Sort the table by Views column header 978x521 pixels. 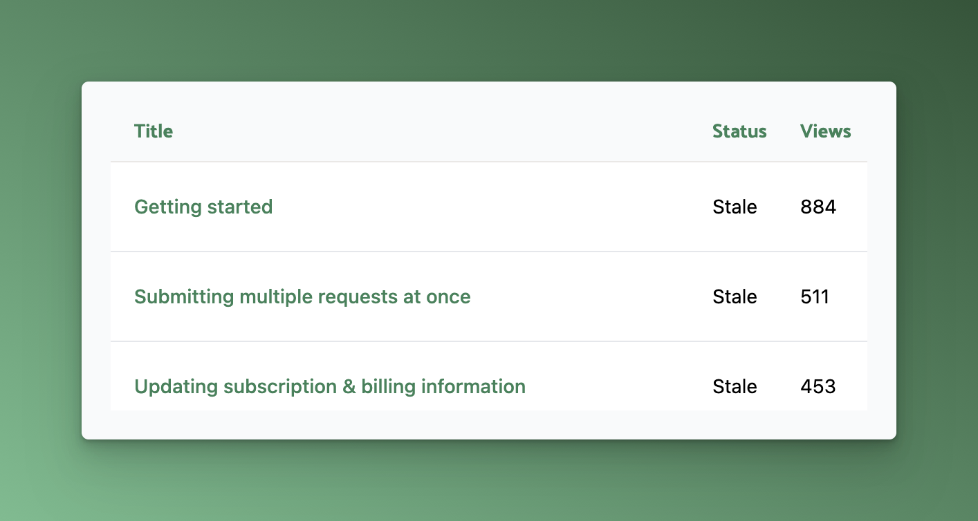(825, 131)
